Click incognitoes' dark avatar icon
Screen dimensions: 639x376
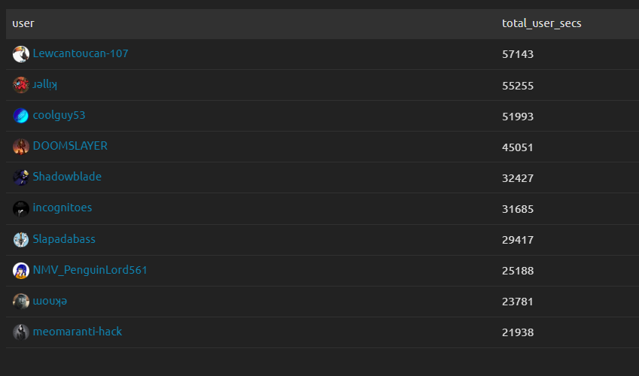(21, 208)
